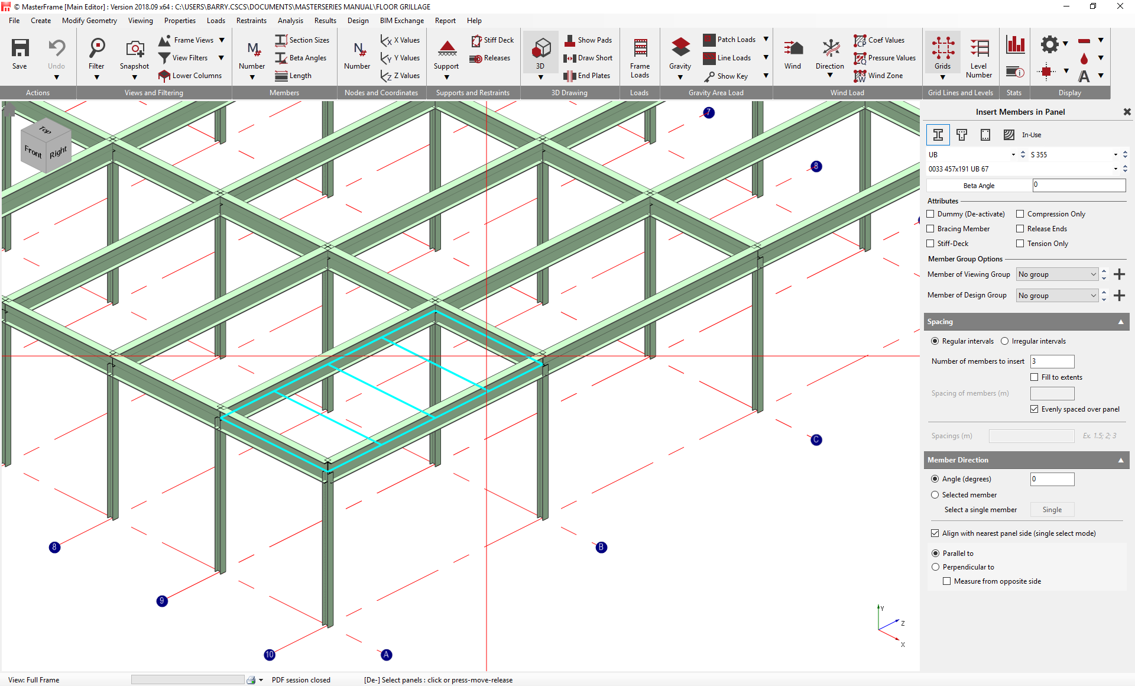Toggle Lower Columns view
1135x686 pixels.
coord(190,76)
